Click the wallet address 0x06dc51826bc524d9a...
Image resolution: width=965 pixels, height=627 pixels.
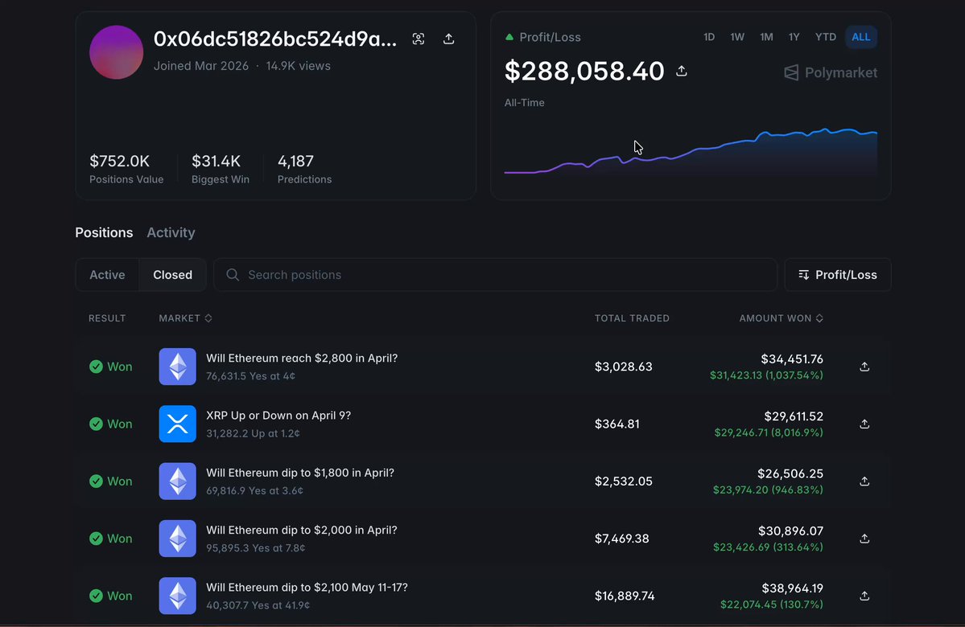(x=275, y=39)
